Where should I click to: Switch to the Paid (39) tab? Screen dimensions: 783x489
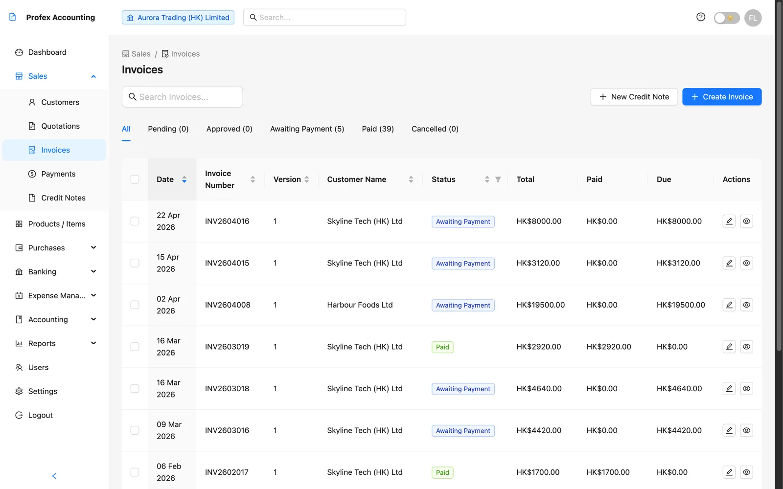(x=378, y=129)
